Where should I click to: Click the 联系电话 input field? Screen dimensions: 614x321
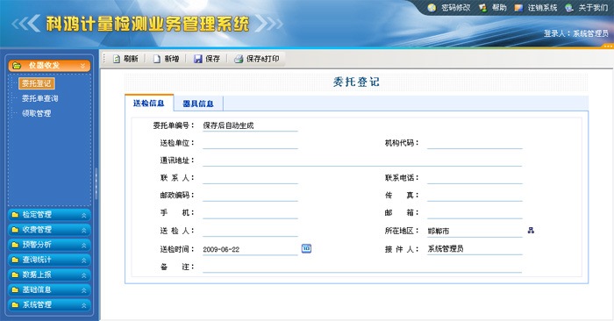pos(475,178)
